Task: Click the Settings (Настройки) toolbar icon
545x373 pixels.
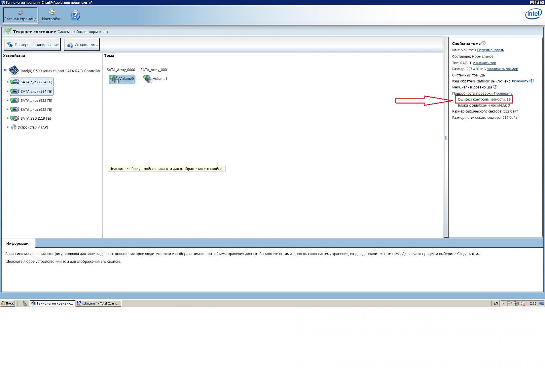Action: point(52,15)
